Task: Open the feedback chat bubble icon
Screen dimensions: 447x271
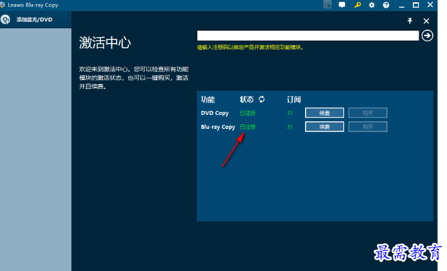Action: coord(342,5)
